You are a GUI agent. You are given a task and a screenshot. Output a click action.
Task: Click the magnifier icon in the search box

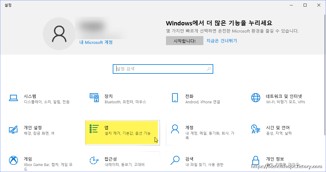click(209, 69)
